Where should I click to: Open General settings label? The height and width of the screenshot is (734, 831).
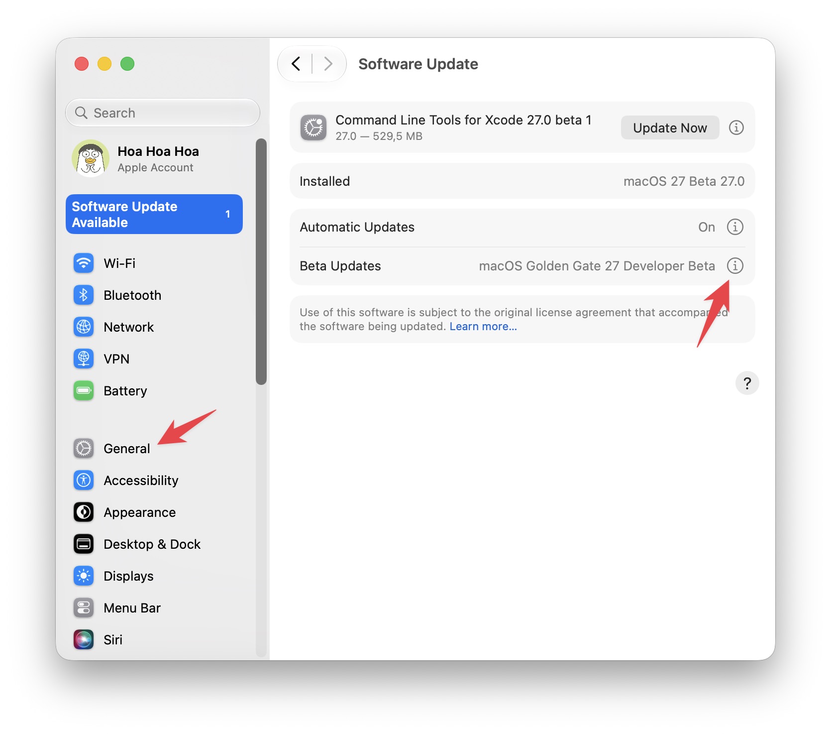coord(126,448)
